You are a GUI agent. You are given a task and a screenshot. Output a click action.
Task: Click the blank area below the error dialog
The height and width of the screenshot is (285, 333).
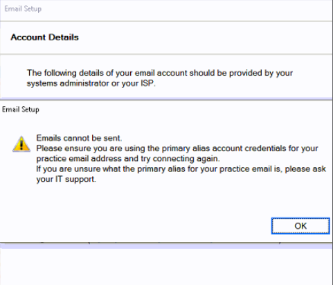point(166,267)
